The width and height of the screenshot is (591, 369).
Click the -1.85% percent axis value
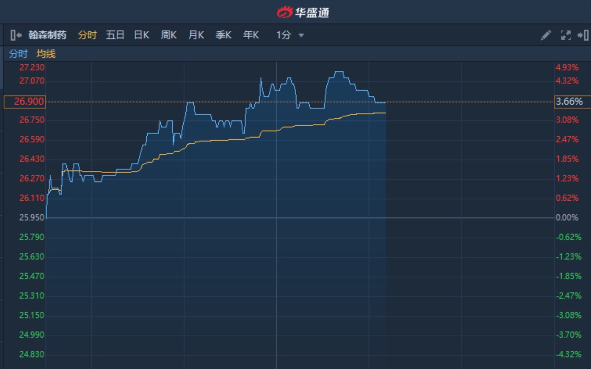pos(569,276)
